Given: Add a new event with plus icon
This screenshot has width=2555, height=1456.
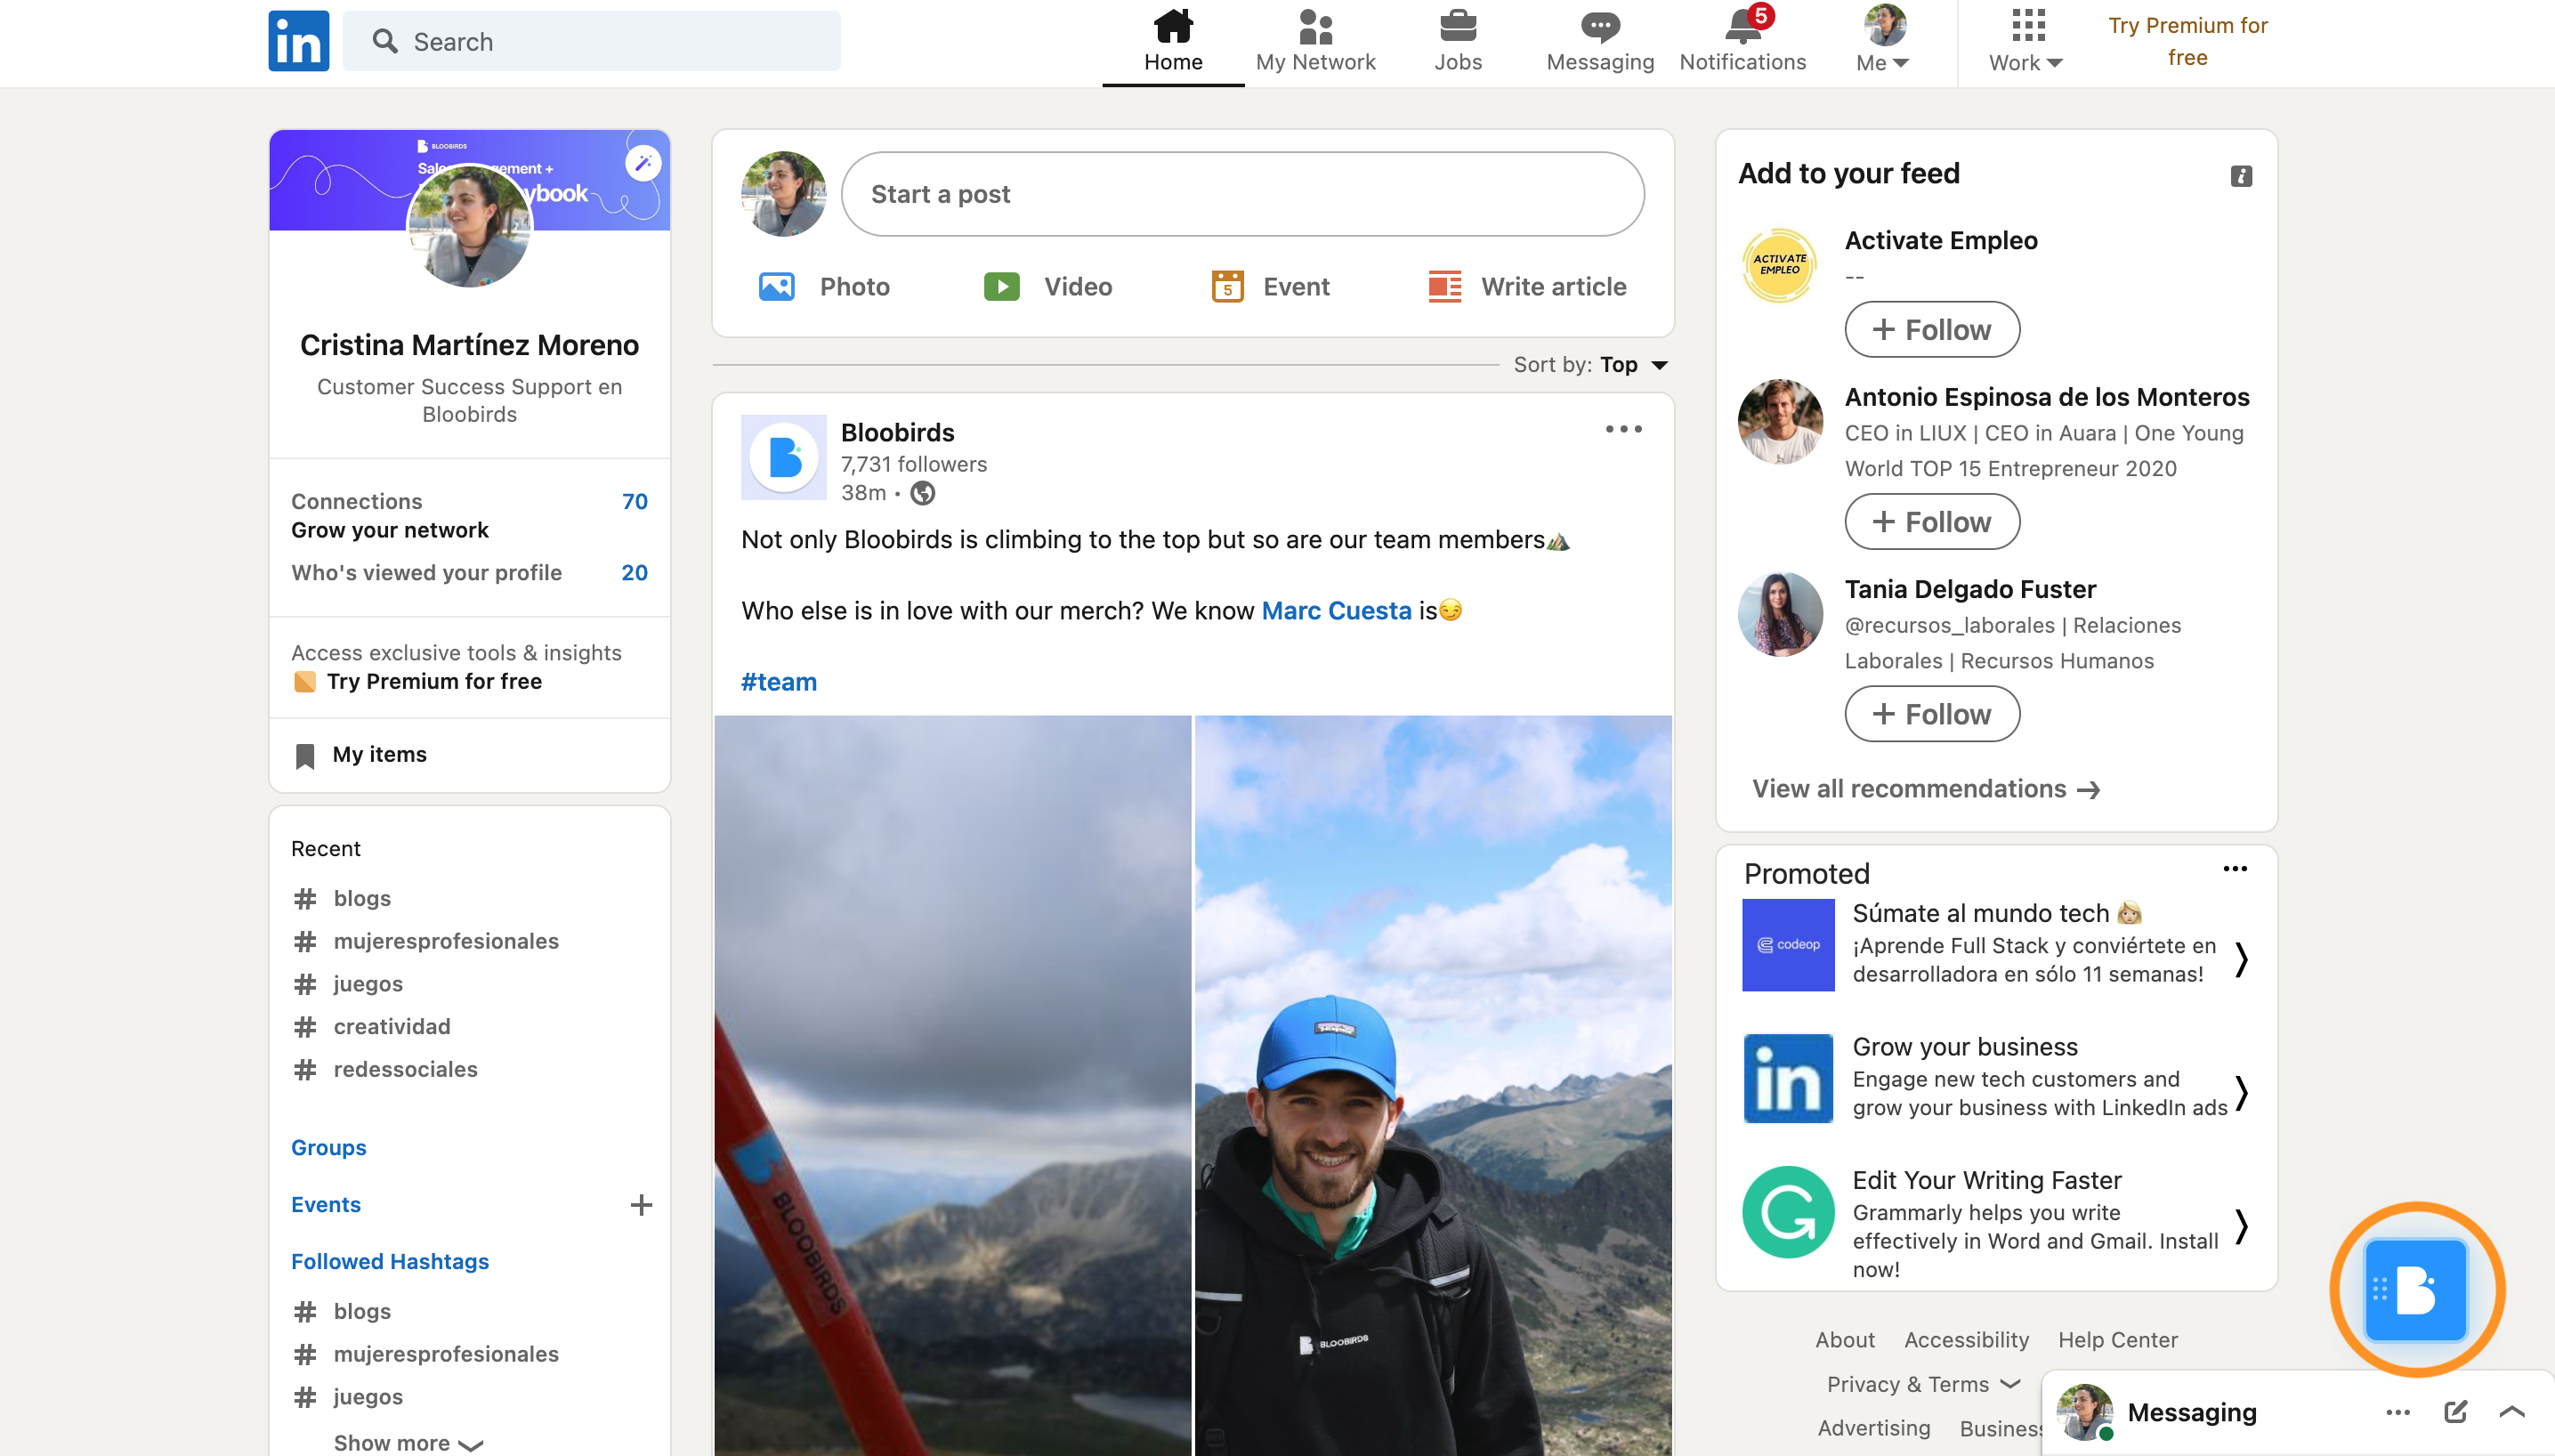Looking at the screenshot, I should [x=641, y=1205].
